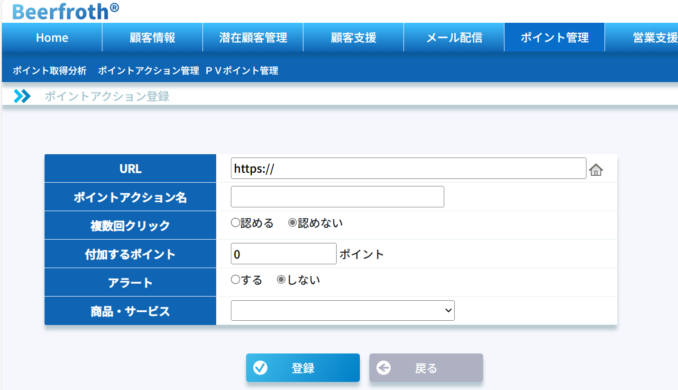Choose しない for alert setting

point(281,280)
